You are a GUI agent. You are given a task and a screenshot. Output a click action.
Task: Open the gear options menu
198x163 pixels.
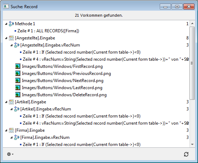pos(10,154)
